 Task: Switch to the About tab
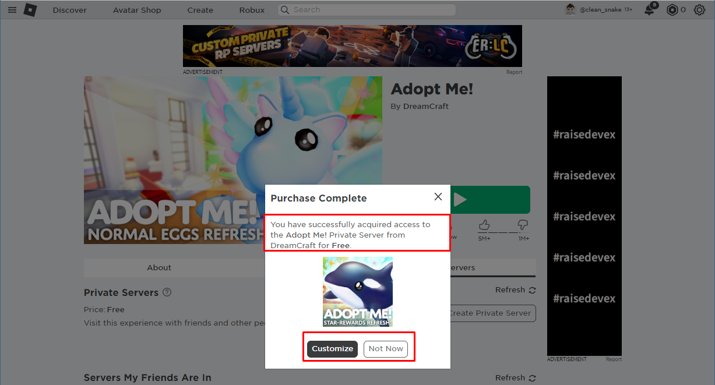159,267
